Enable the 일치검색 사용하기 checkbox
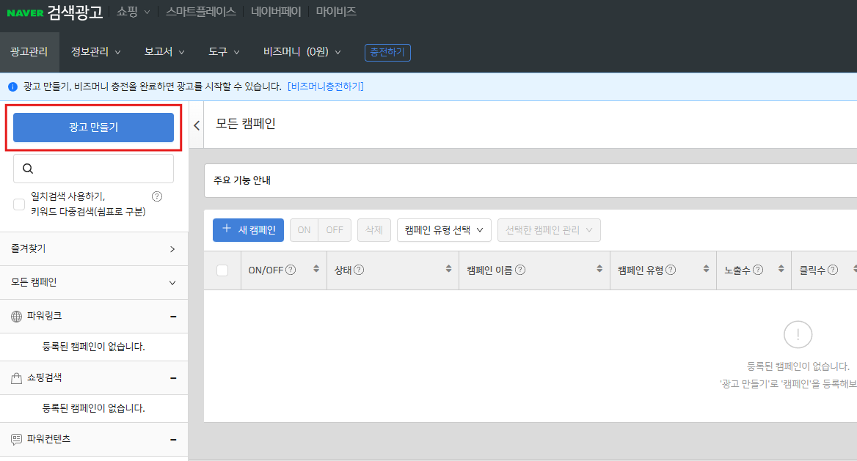The width and height of the screenshot is (857, 461). point(19,204)
